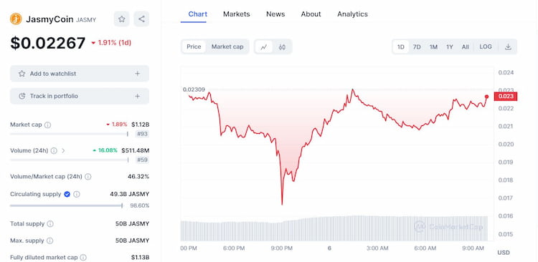Download chart data icon

pos(508,47)
